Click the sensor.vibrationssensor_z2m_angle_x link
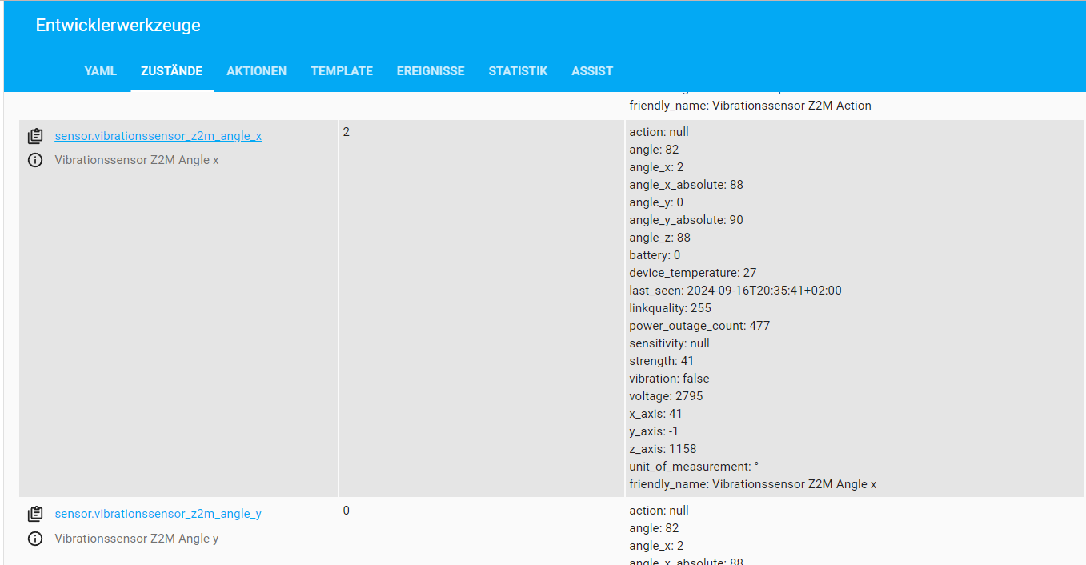Viewport: 1086px width, 565px height. [x=158, y=136]
